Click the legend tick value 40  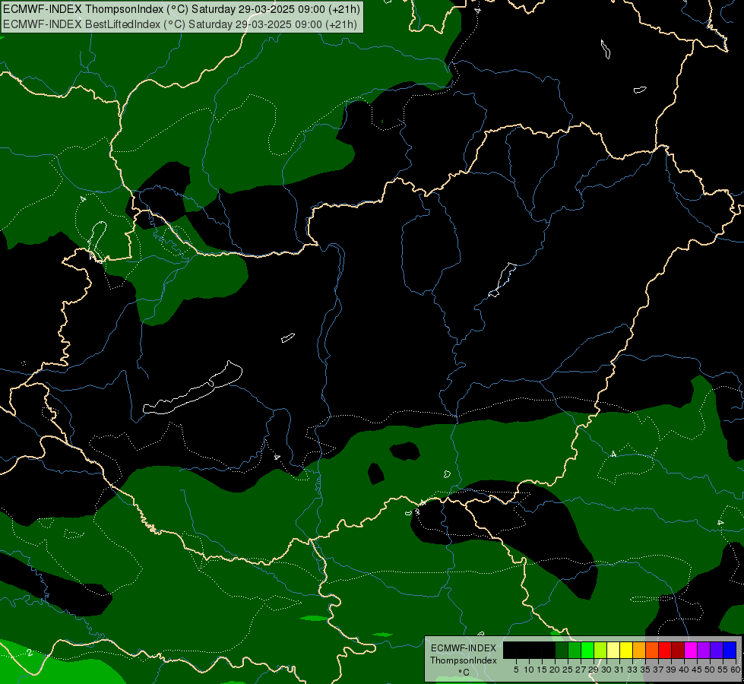click(x=684, y=670)
